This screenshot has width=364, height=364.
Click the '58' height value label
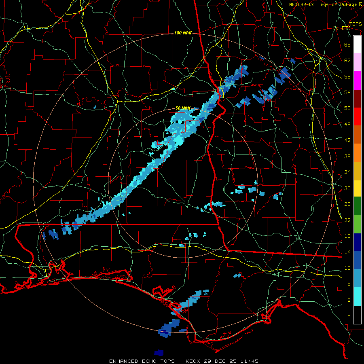click(347, 76)
